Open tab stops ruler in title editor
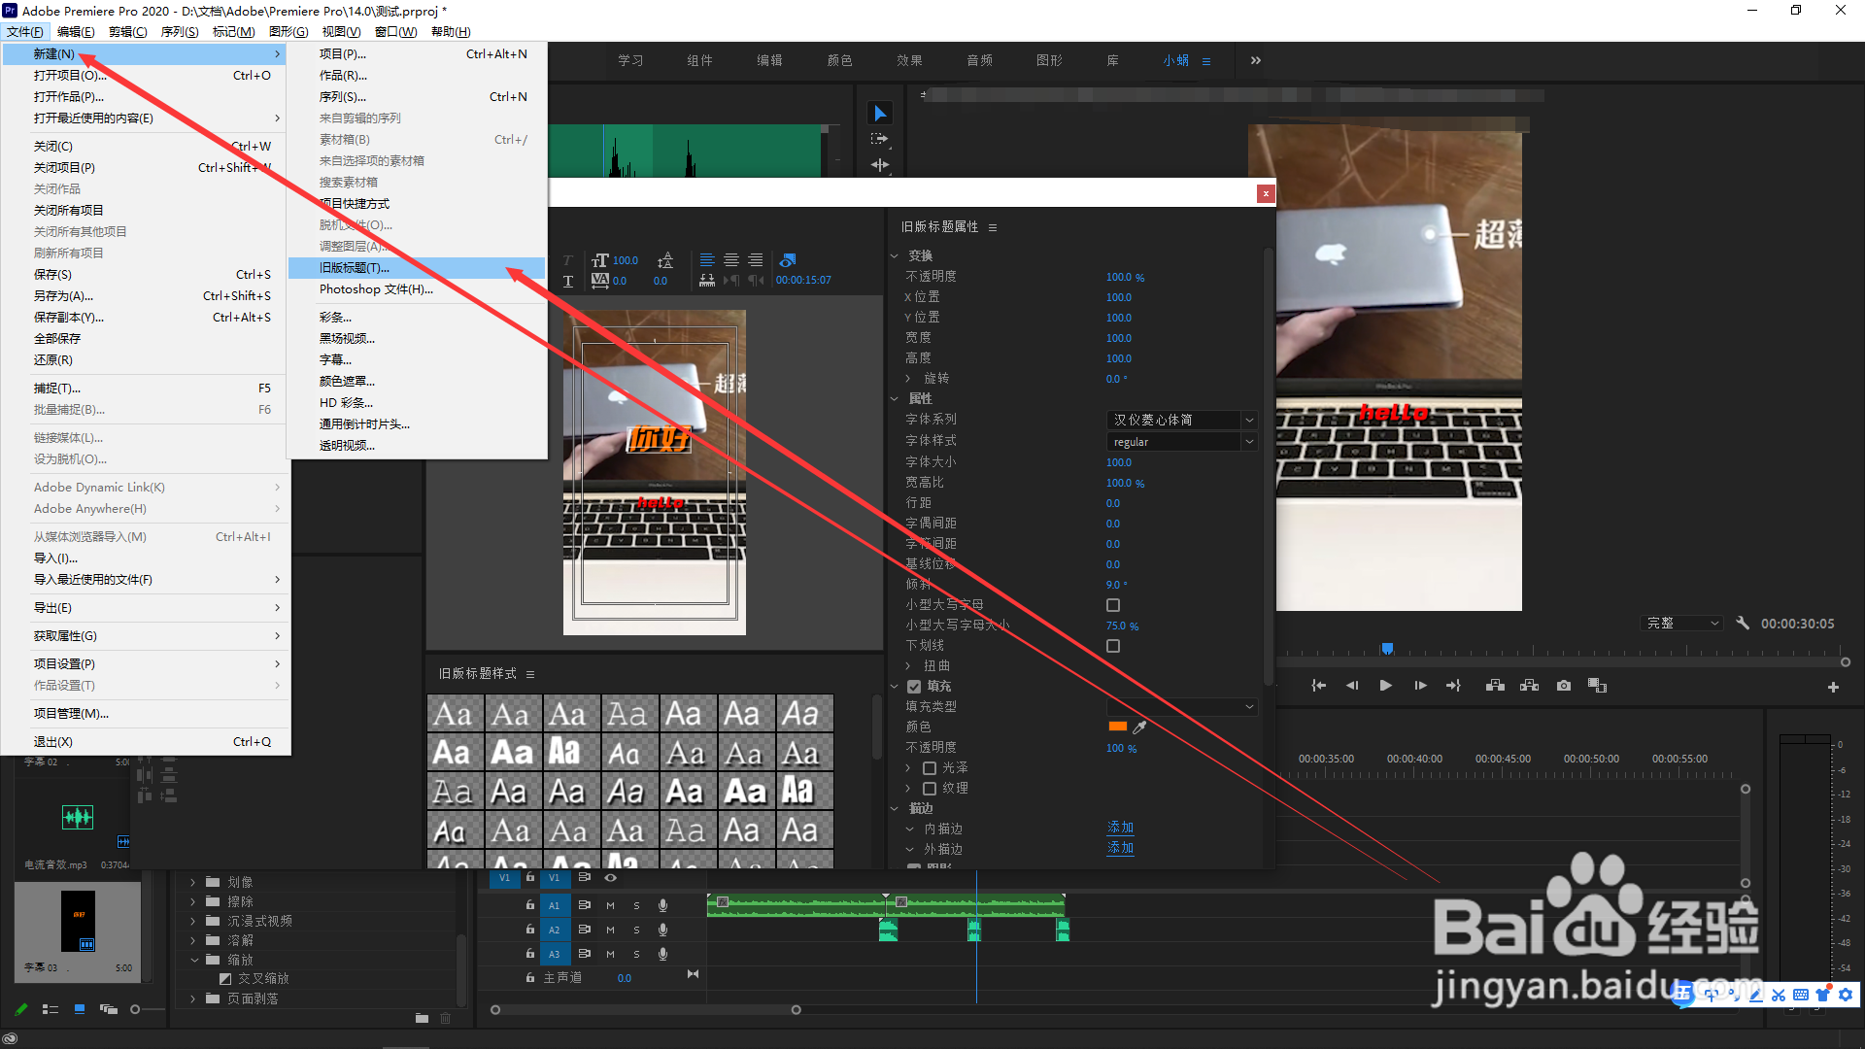The width and height of the screenshot is (1865, 1049). 707,281
